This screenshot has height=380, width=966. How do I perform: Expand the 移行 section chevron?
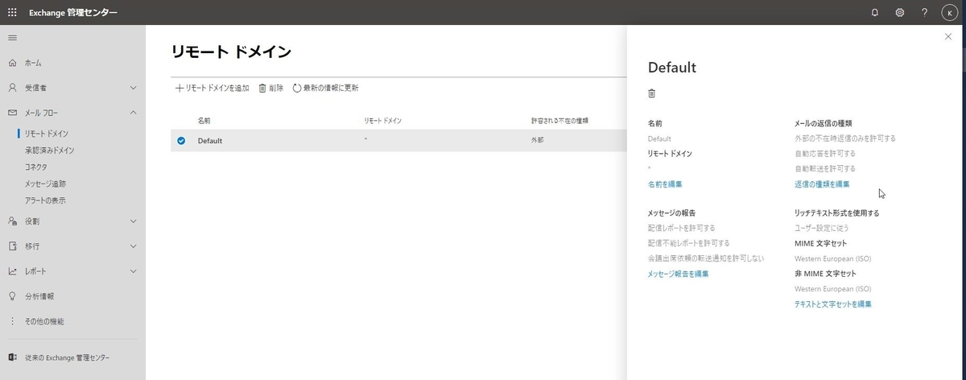click(133, 246)
